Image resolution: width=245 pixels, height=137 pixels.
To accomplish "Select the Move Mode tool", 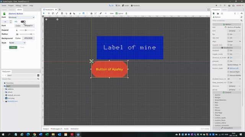I will tap(49, 13).
